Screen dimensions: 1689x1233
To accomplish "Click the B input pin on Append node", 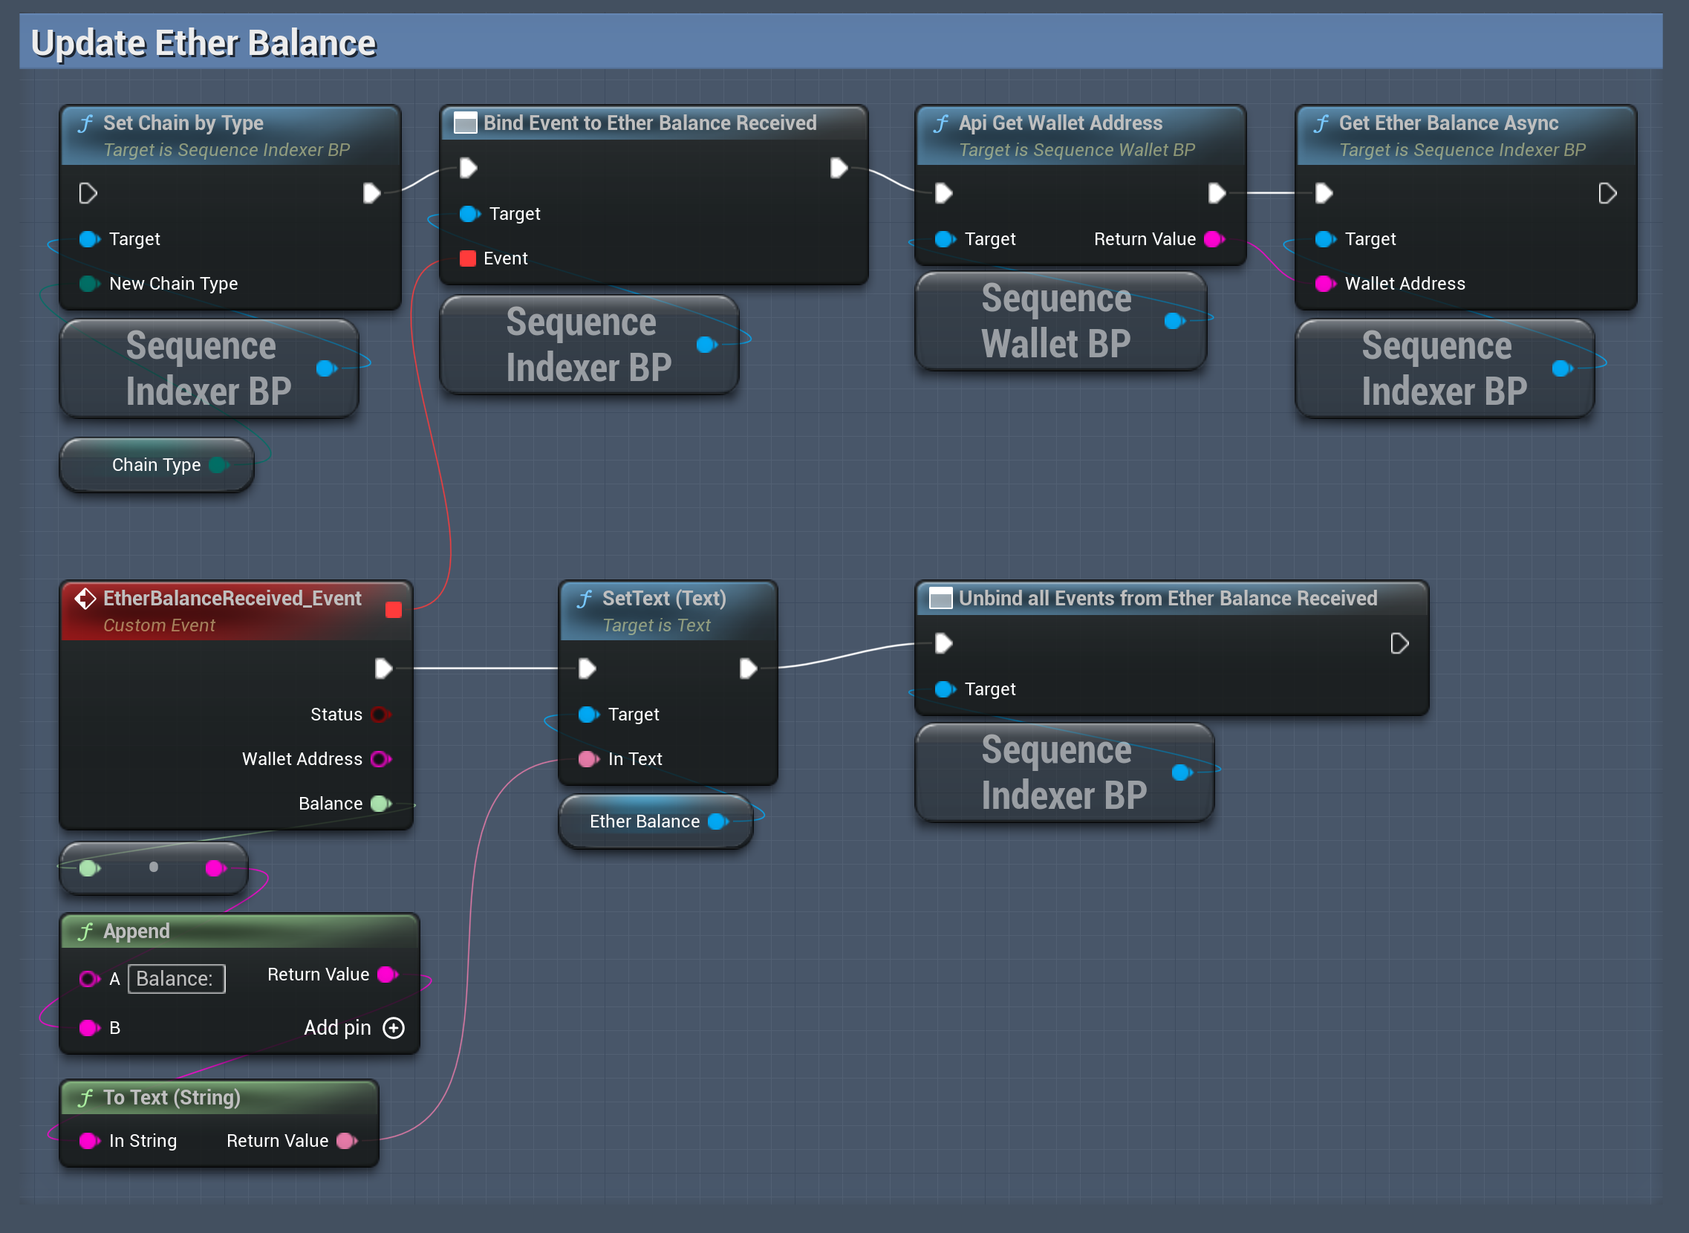I will (x=88, y=1028).
